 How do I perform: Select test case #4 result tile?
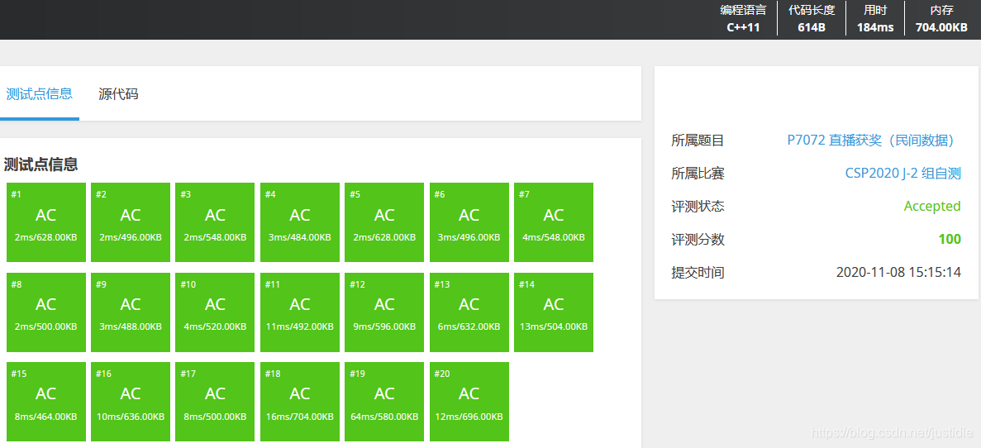(x=300, y=222)
